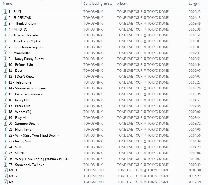Sort files by the Name column header
Screen dimensions: 208x185
(x=7, y=4)
